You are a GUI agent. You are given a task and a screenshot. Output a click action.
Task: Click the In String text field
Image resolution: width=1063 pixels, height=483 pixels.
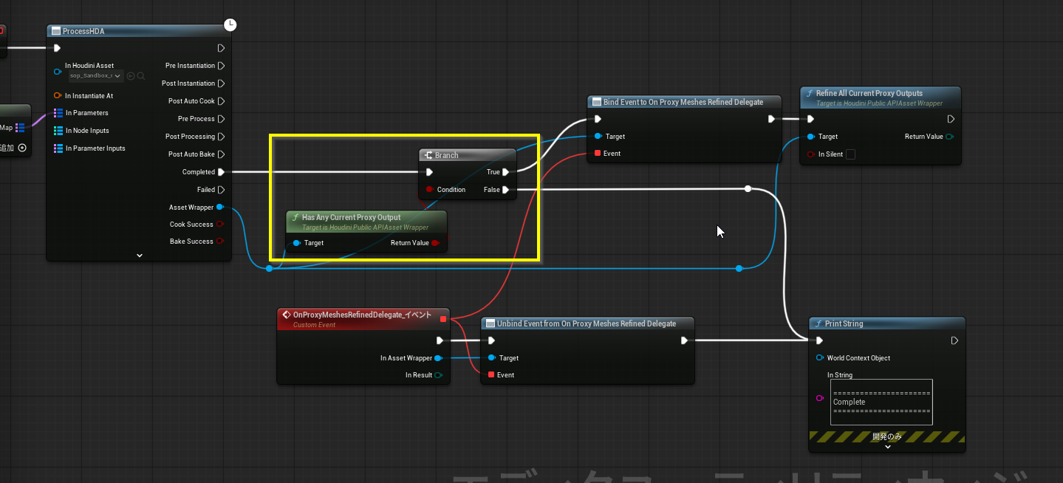coord(881,402)
